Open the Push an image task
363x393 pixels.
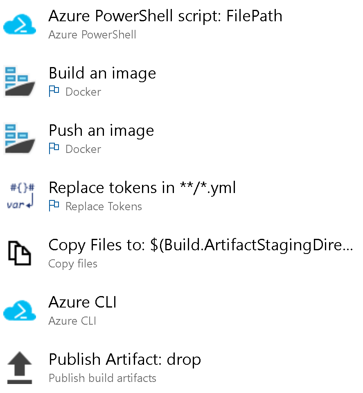click(x=101, y=131)
